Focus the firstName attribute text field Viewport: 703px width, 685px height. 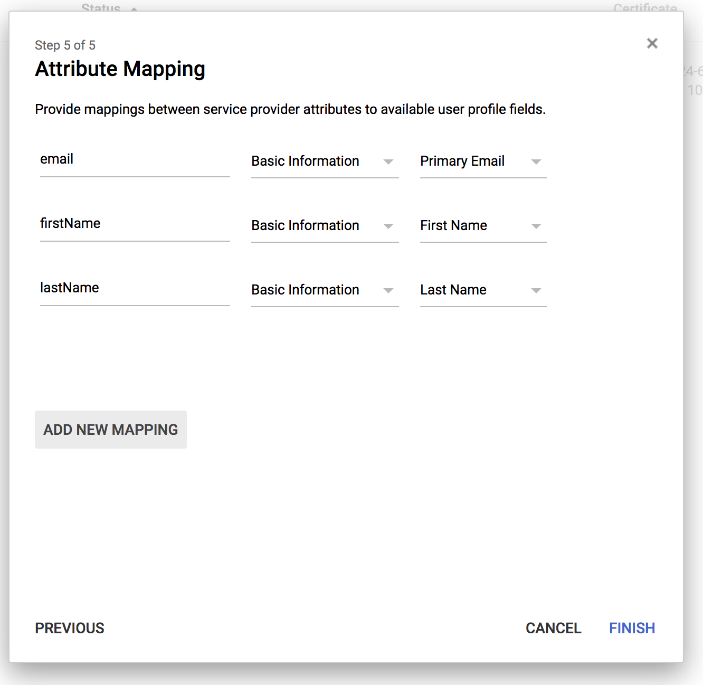click(135, 224)
